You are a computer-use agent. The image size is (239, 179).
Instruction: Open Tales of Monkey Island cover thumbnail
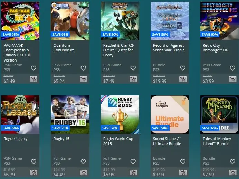coord(220,114)
